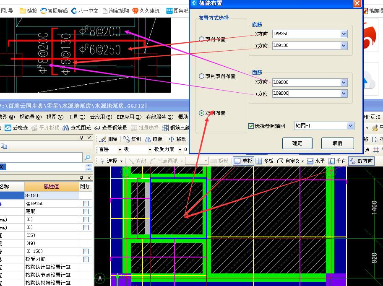Select the 直线 line drawing tool
The image size is (383, 286).
[137, 161]
